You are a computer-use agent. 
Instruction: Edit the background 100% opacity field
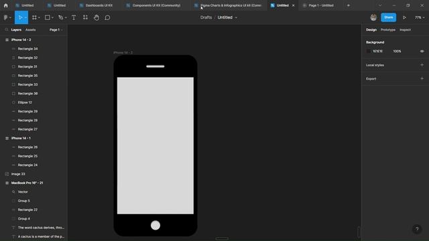[397, 52]
